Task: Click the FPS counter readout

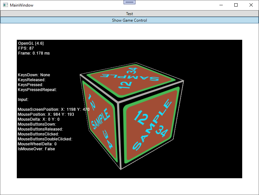Action: coord(26,48)
